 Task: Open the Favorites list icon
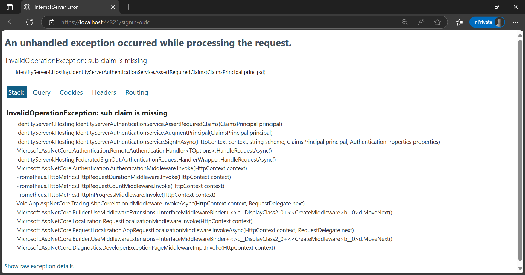[459, 22]
